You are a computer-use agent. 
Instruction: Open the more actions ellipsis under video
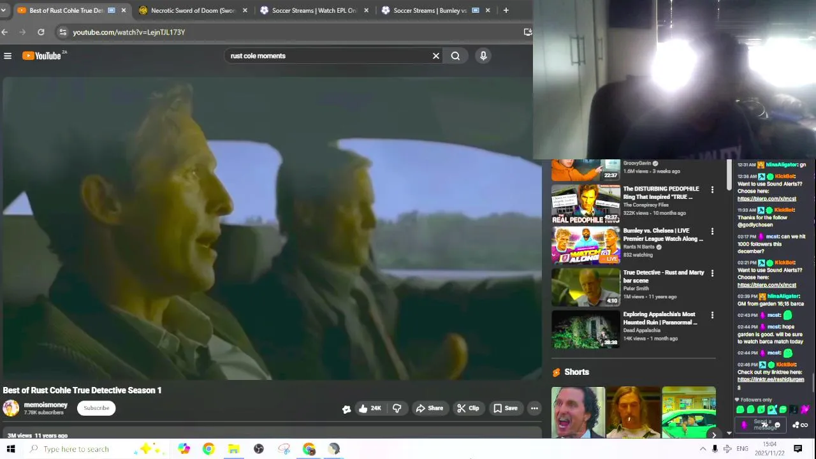[x=534, y=408]
